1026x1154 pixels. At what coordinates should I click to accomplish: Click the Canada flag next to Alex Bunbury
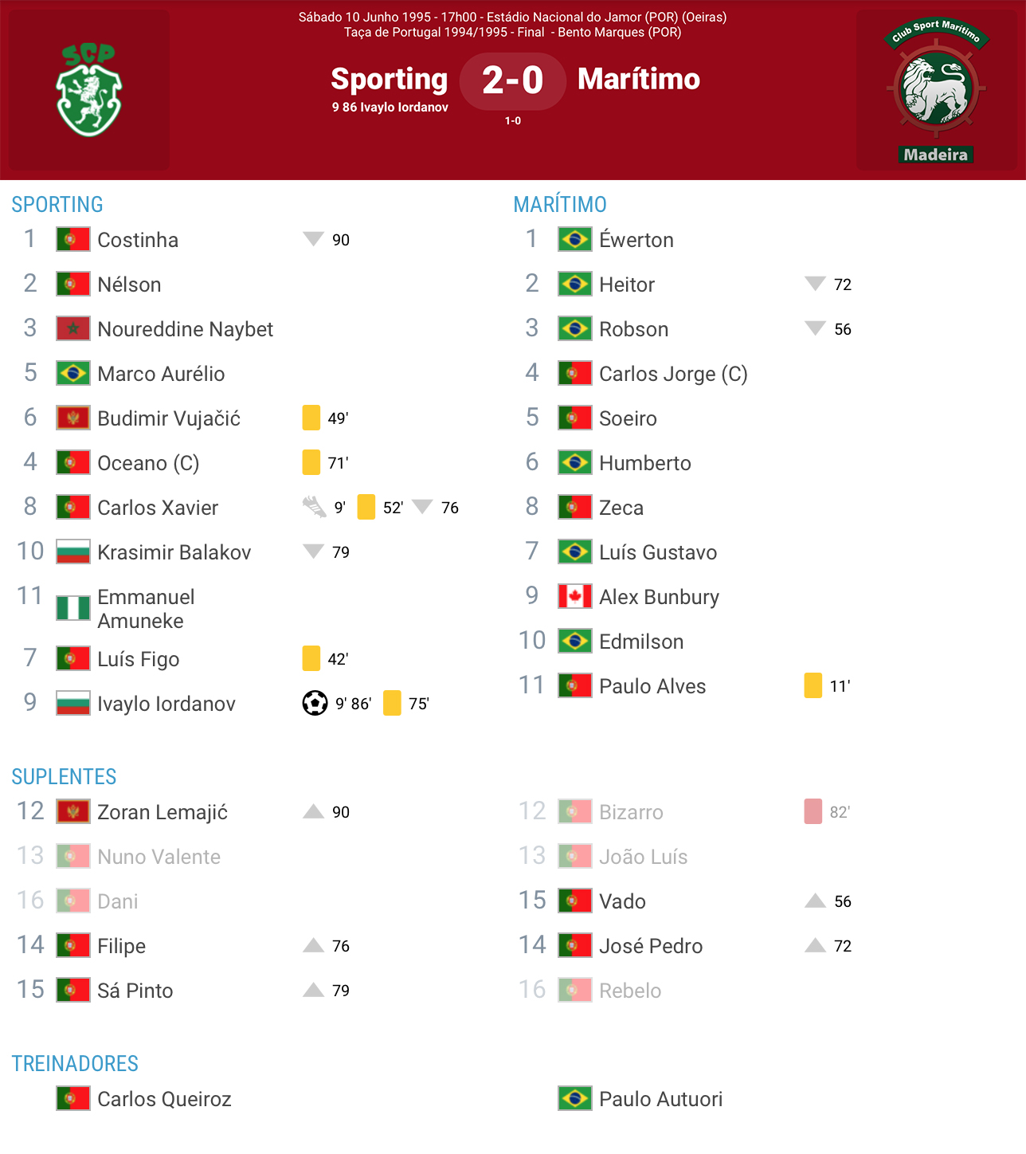574,596
